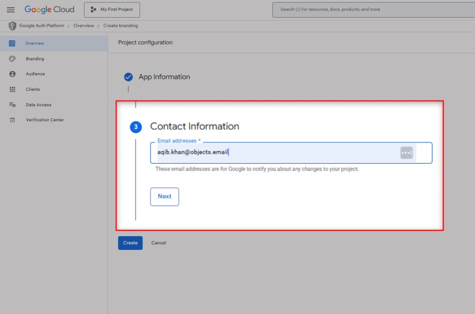This screenshot has width=475, height=314.
Task: Cancel the branding setup
Action: click(x=159, y=243)
